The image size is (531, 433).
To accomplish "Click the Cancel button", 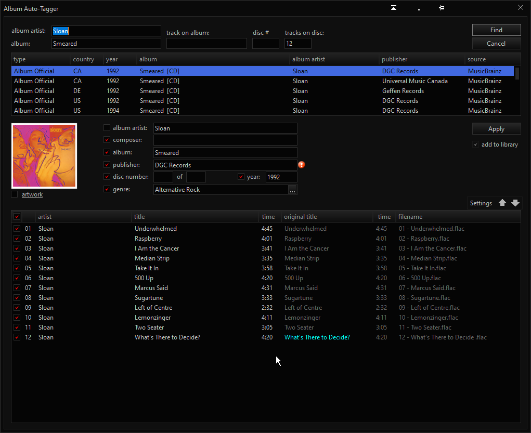I will coord(496,43).
